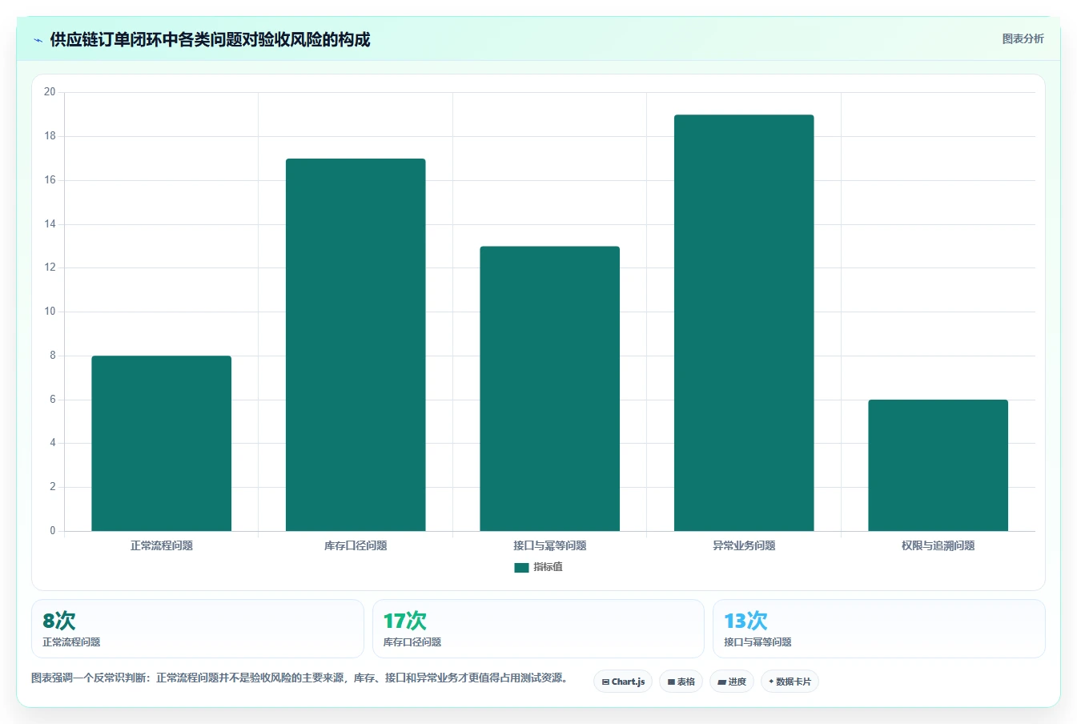Click the y-axis value 20
1077x724 pixels.
(50, 92)
